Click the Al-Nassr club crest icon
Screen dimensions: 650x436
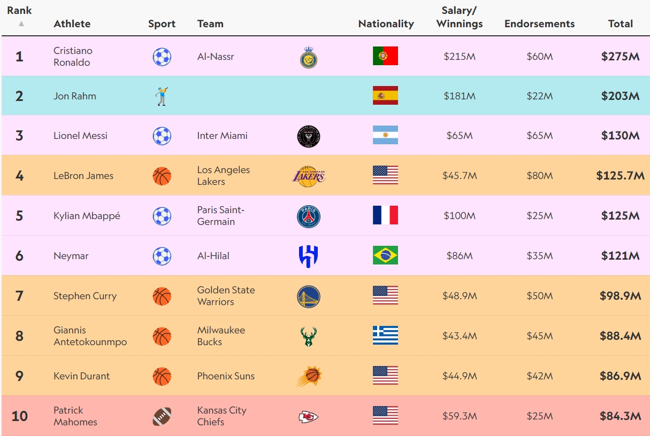point(309,57)
